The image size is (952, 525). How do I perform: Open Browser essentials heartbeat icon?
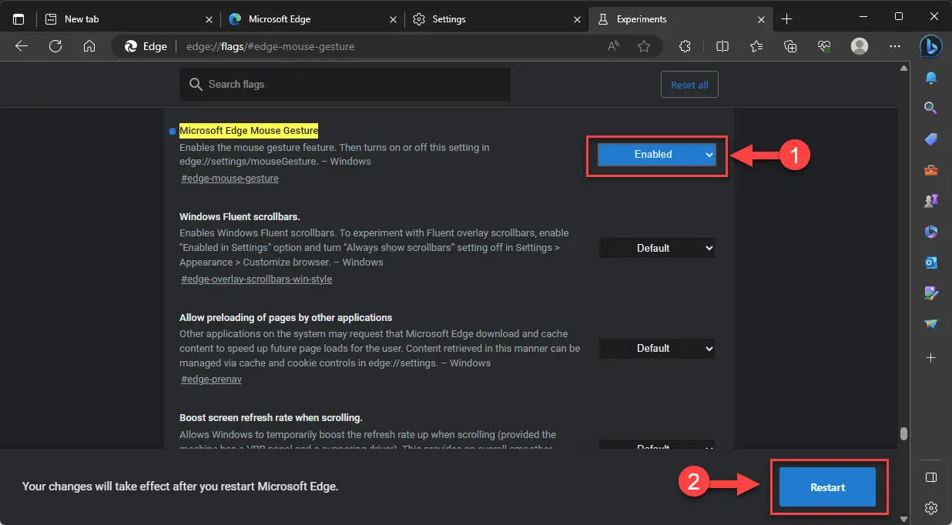(824, 46)
